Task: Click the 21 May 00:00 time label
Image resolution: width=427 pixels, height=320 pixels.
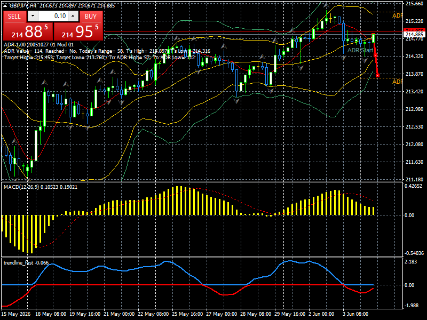Action: (x=119, y=314)
